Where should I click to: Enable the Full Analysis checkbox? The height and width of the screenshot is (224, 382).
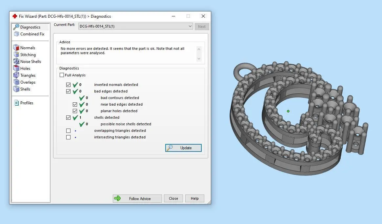pos(62,75)
